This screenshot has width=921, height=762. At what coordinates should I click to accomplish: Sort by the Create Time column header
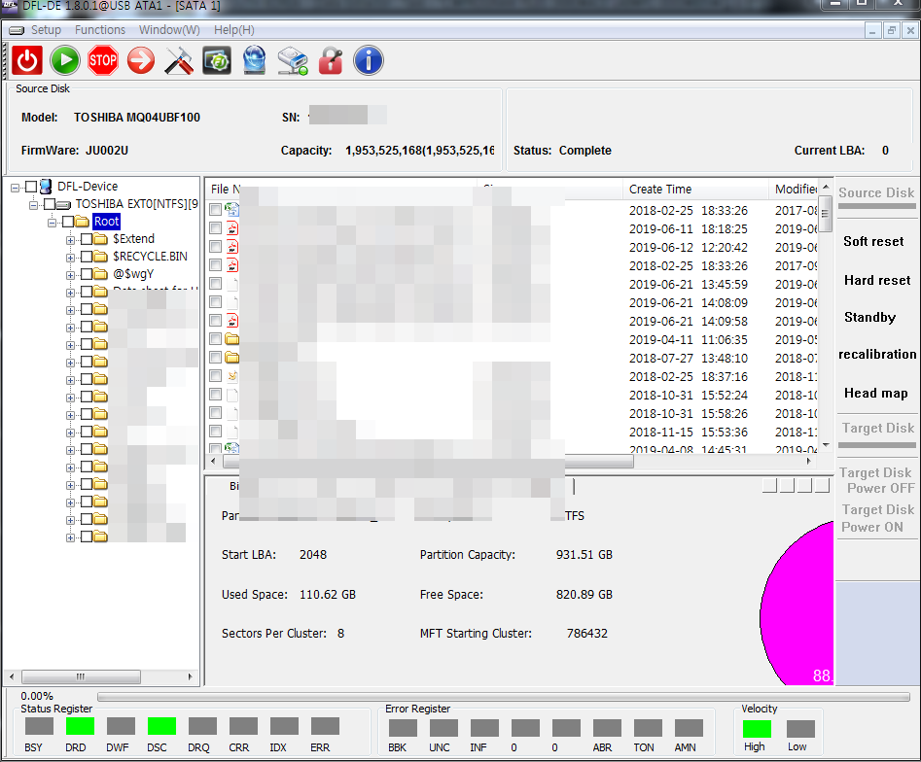[x=695, y=189]
